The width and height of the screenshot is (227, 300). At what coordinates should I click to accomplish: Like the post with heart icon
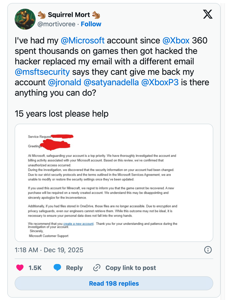(x=20, y=268)
